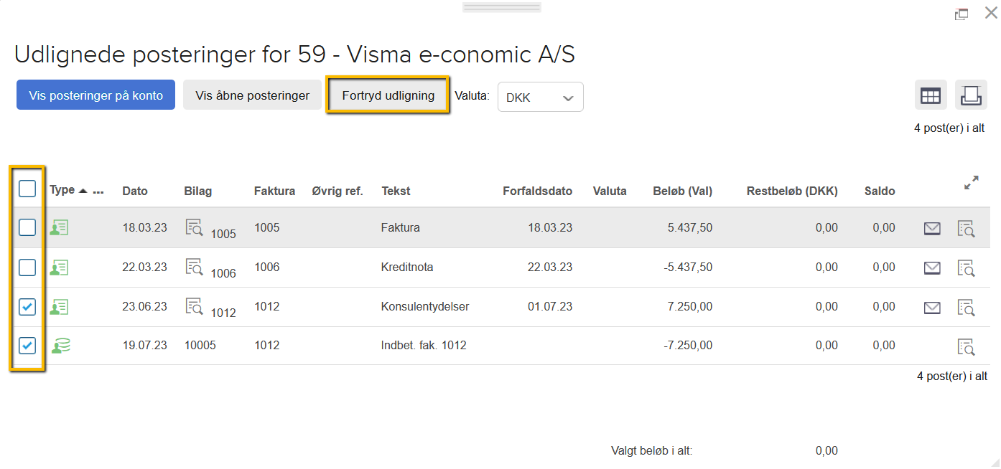View voucher details icon for Kreditnota row
1001x469 pixels.
tap(967, 268)
